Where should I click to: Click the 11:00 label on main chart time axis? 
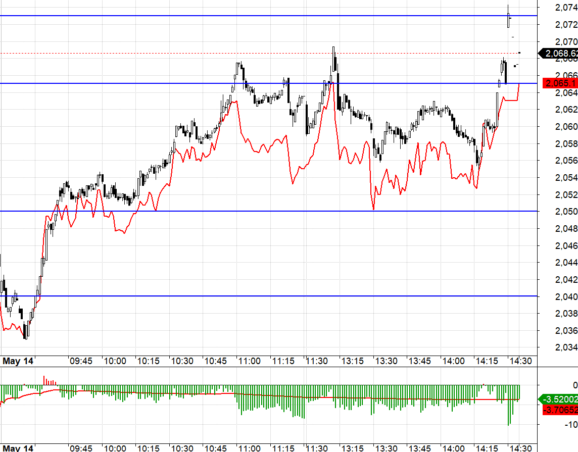(x=249, y=361)
